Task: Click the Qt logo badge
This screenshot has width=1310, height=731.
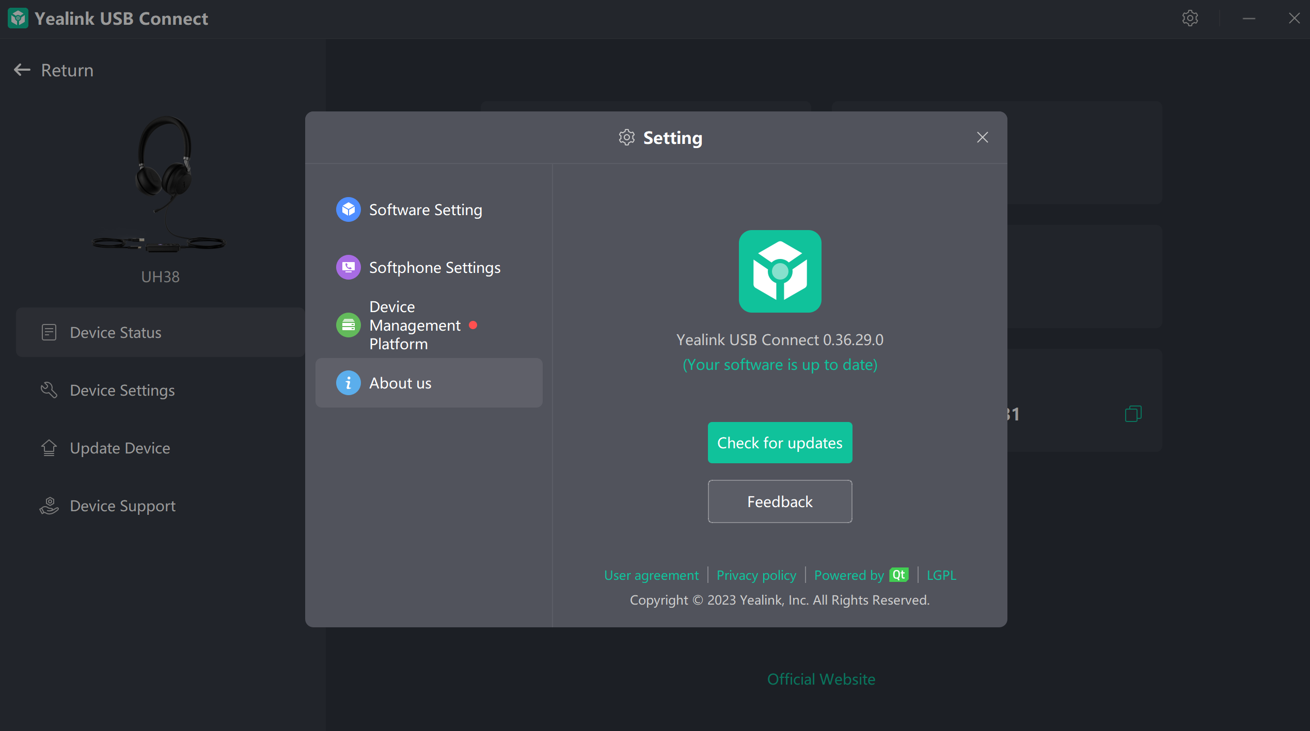Action: (x=898, y=575)
